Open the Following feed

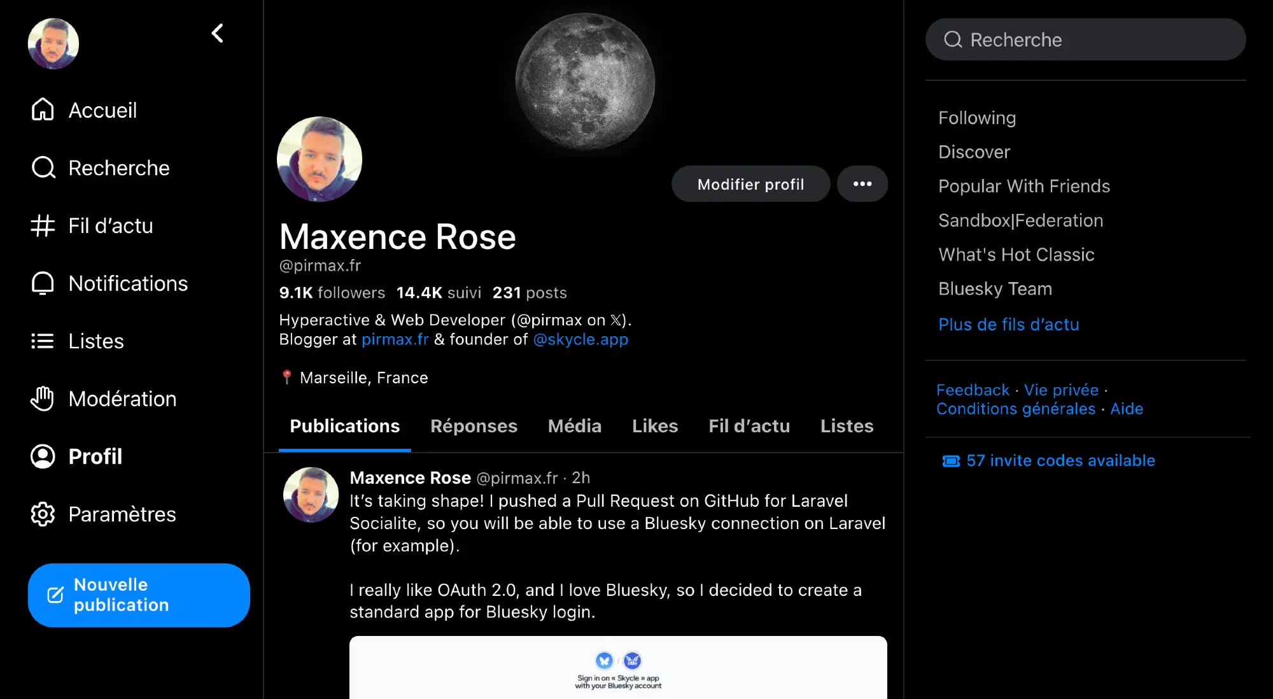[977, 118]
